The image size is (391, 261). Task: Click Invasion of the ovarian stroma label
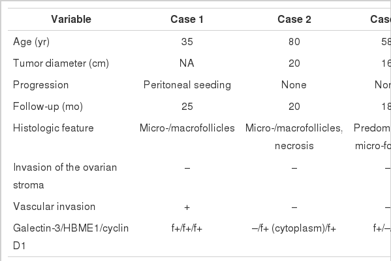pyautogui.click(x=65, y=176)
